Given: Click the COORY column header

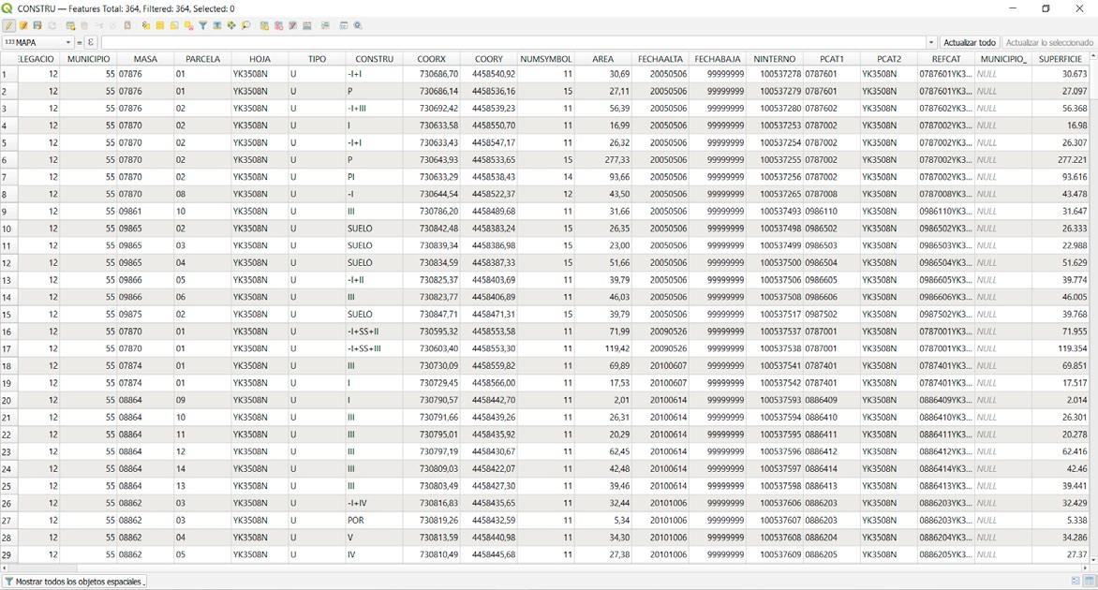Looking at the screenshot, I should (x=489, y=59).
